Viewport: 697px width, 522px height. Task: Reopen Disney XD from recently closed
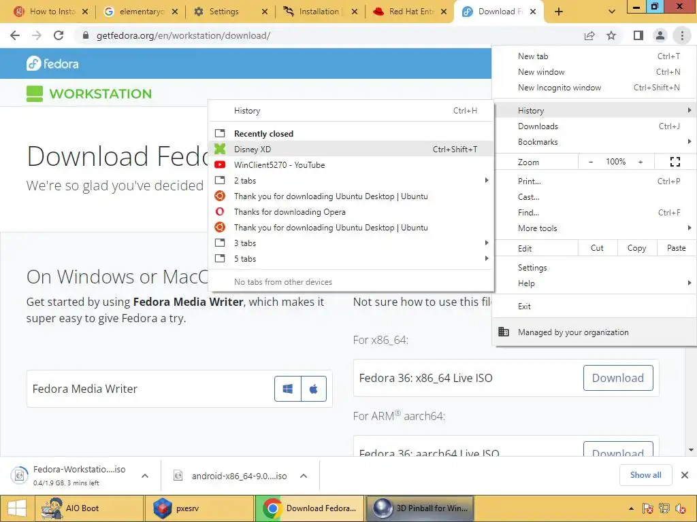351,149
